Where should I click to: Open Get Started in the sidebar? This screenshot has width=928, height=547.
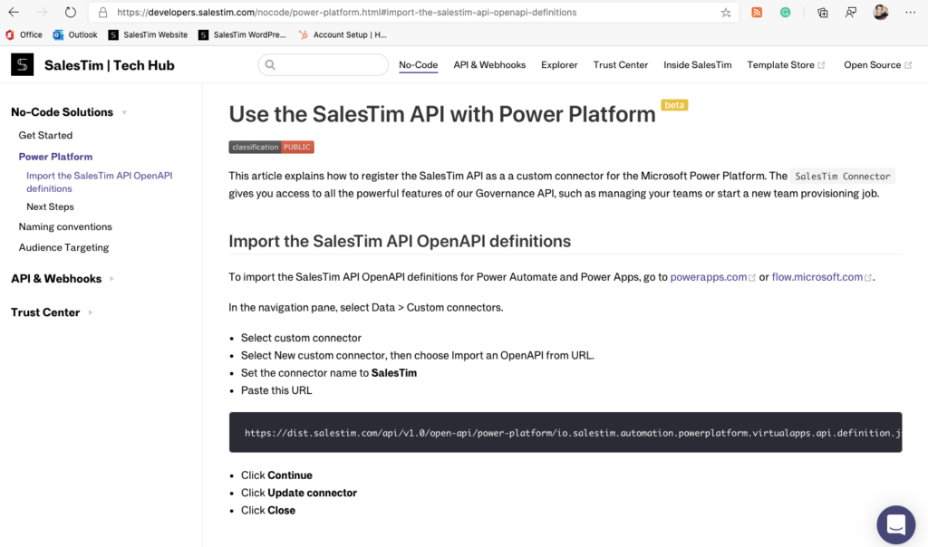(45, 136)
